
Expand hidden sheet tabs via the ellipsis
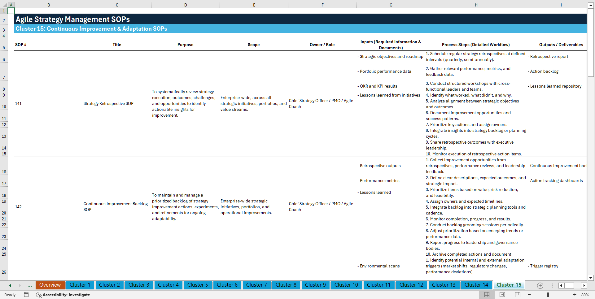pos(29,285)
